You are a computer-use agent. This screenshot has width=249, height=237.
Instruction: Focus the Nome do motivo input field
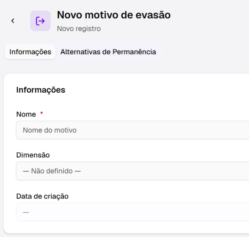[x=133, y=130]
